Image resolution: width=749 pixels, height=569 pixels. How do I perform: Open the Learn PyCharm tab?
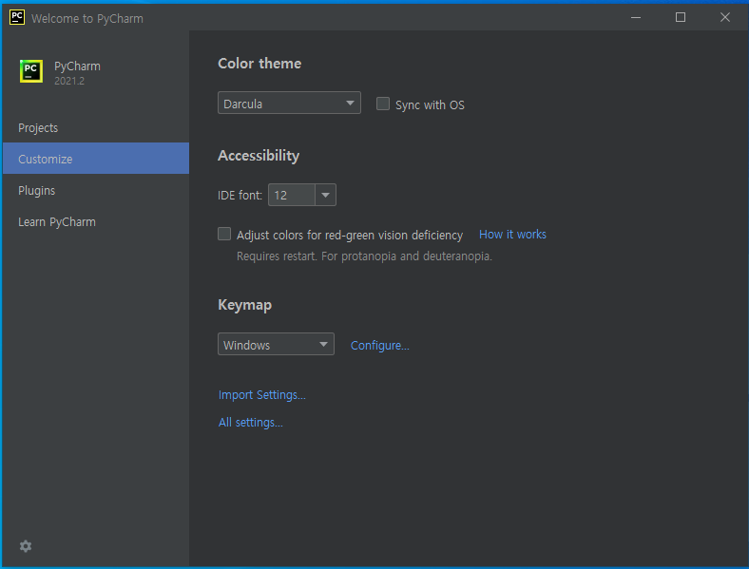tap(96, 222)
